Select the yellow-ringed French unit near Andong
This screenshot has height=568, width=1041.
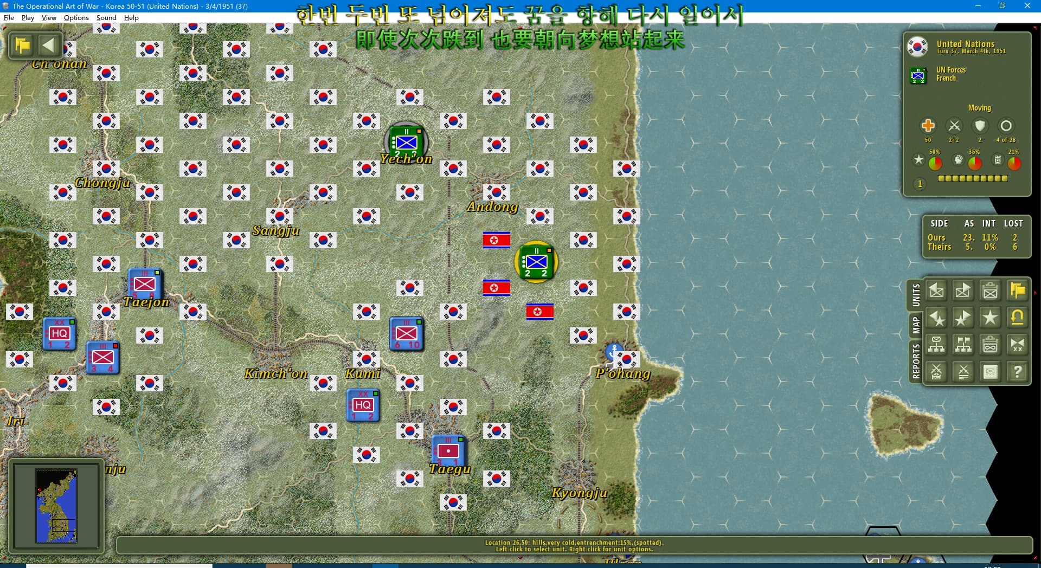point(536,262)
